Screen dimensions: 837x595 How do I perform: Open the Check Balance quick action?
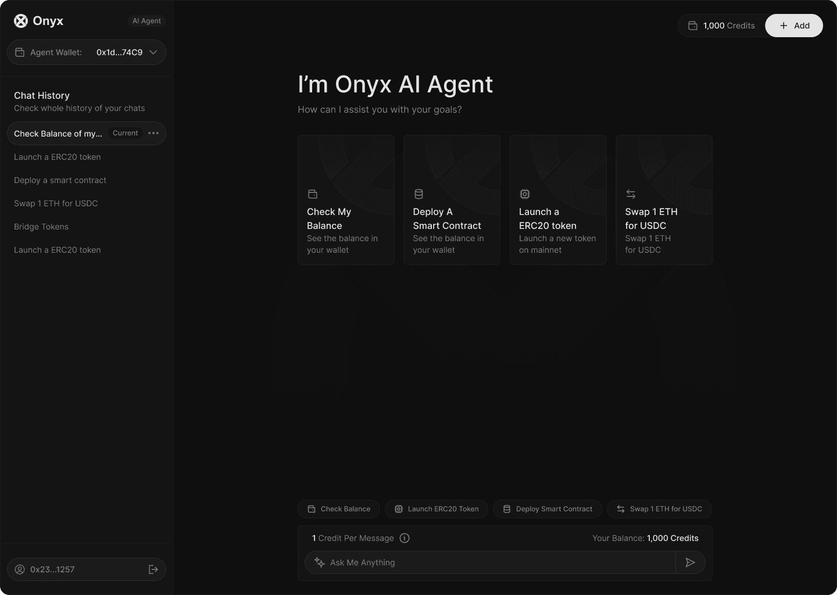(339, 508)
